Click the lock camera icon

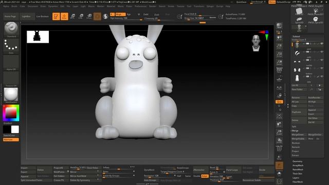279,96
